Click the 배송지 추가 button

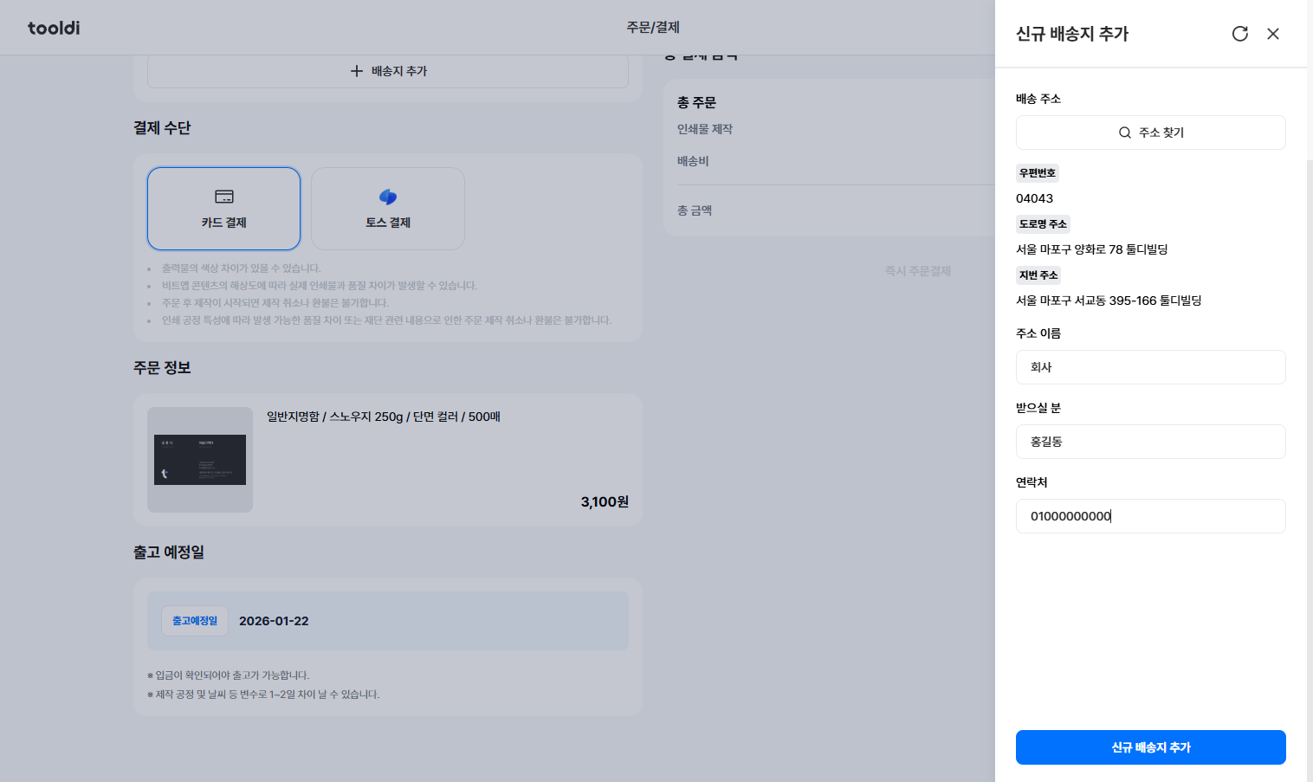tap(388, 71)
